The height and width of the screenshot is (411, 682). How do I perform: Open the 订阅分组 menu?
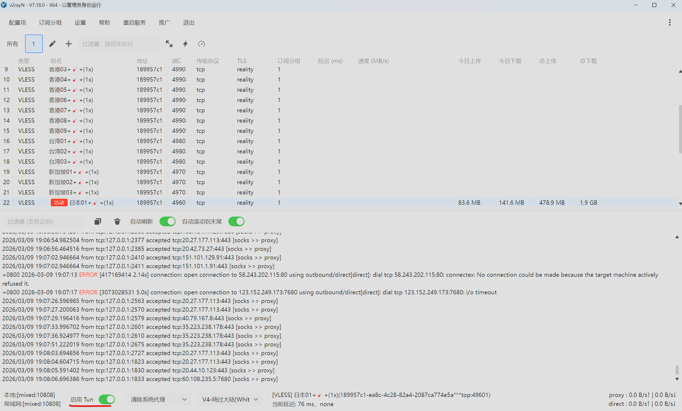click(x=50, y=22)
